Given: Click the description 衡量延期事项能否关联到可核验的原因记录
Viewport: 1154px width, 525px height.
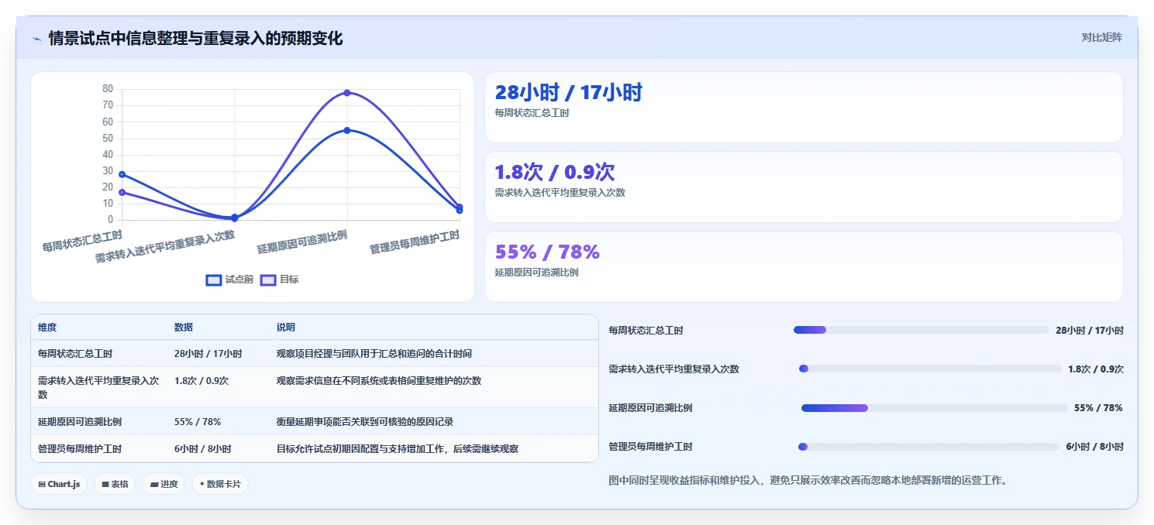Looking at the screenshot, I should [365, 421].
